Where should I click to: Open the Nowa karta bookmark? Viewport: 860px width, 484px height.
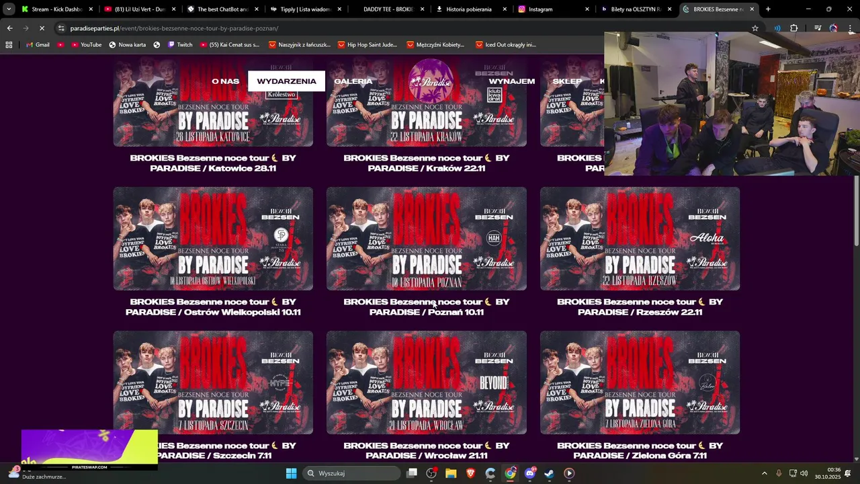127,44
